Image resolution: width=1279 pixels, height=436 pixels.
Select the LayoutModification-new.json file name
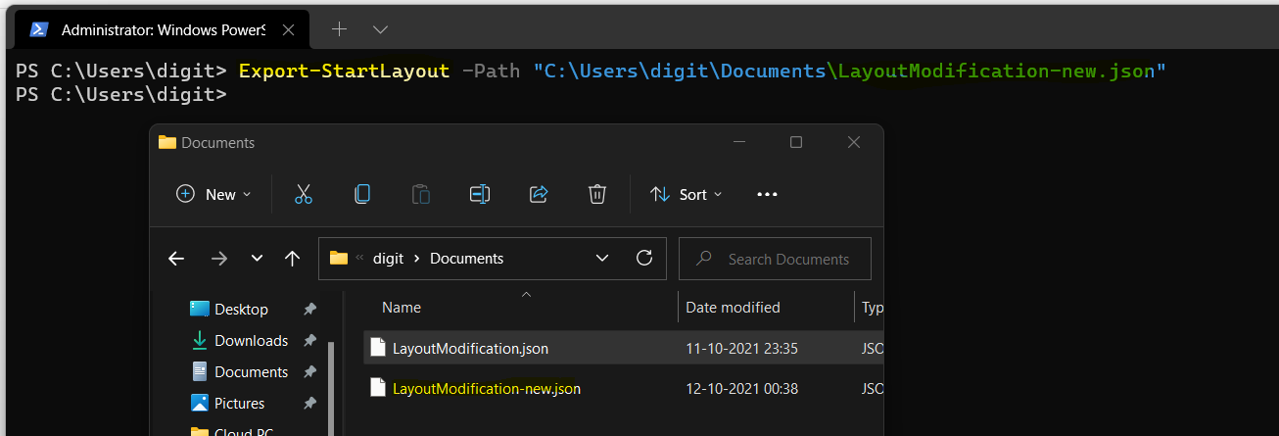(487, 389)
